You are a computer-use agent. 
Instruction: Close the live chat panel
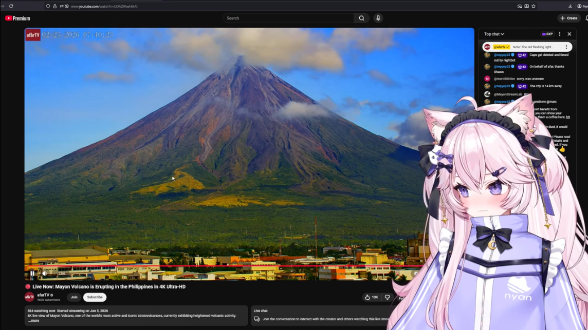click(569, 34)
